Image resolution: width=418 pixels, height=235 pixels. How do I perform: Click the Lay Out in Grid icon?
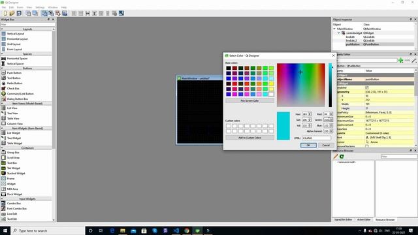point(101,13)
